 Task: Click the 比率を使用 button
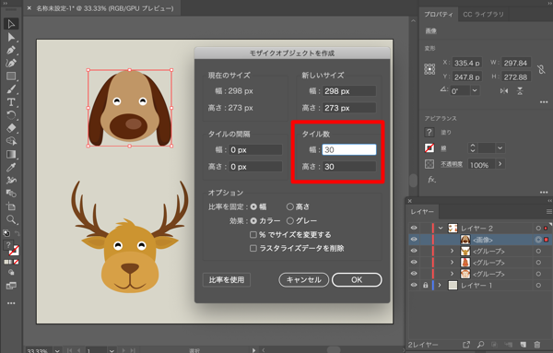(x=227, y=279)
